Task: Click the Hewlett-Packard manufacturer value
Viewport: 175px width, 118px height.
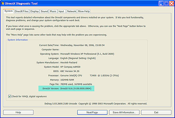Action: 69,63
